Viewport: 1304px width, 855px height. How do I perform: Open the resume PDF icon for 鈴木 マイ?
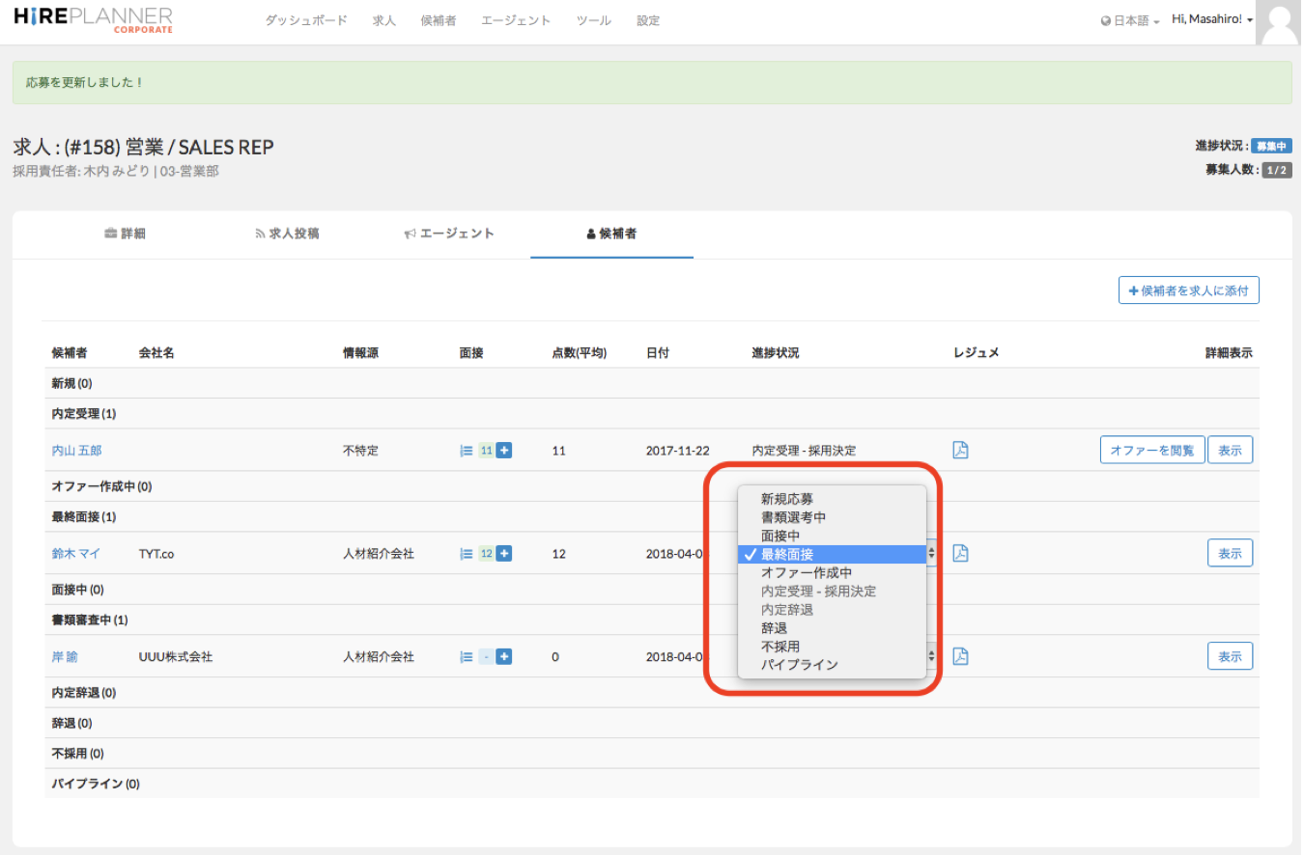point(960,553)
